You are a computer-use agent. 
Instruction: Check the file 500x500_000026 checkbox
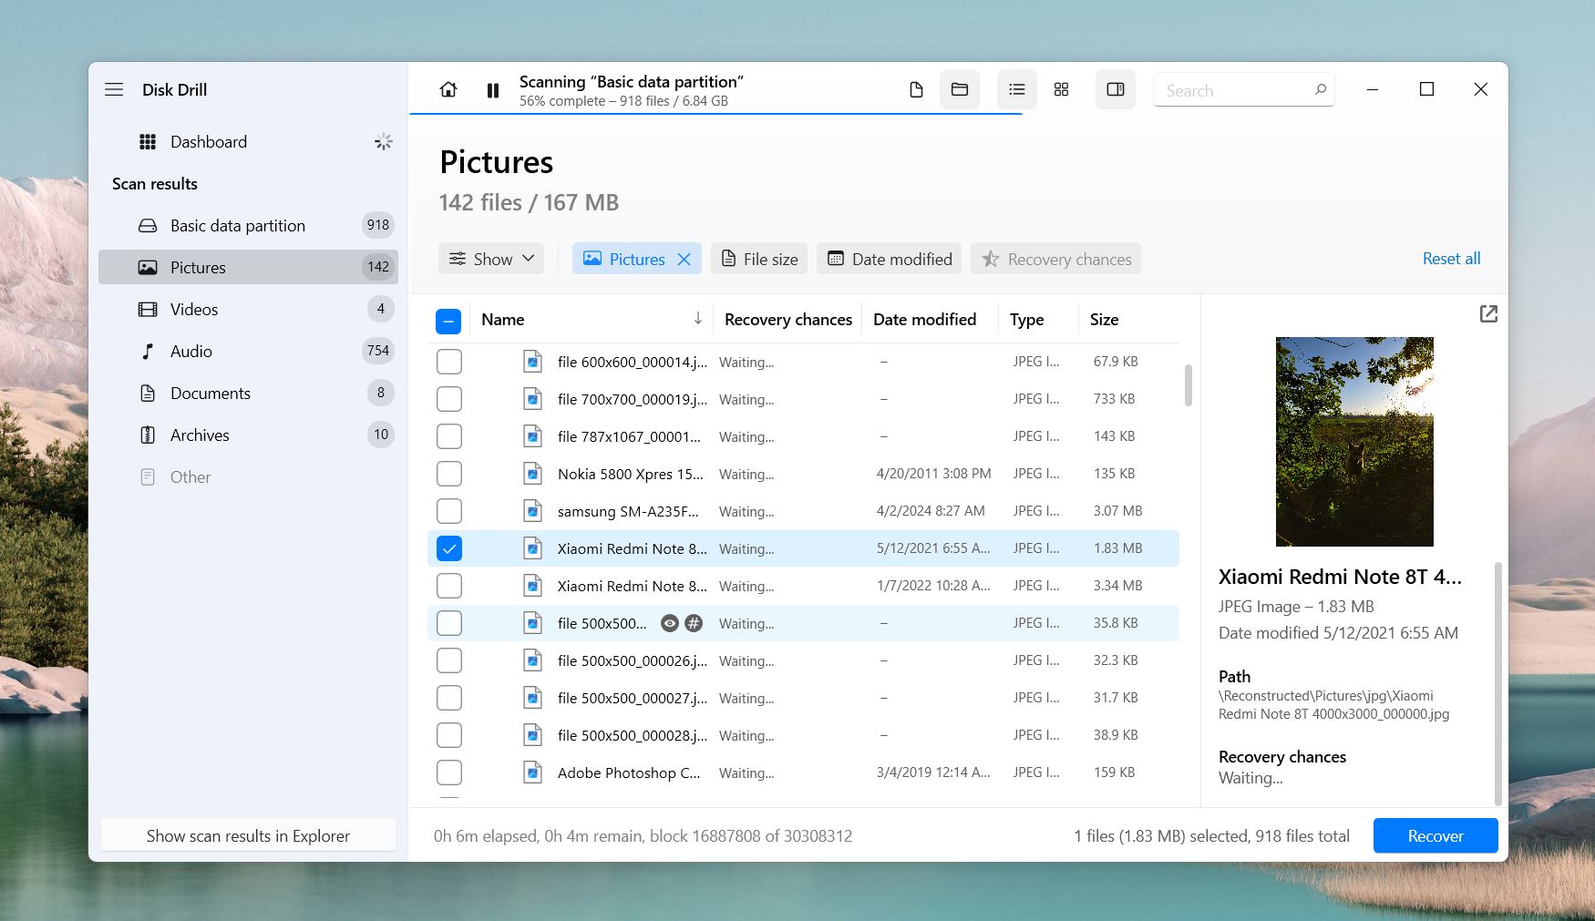449,660
